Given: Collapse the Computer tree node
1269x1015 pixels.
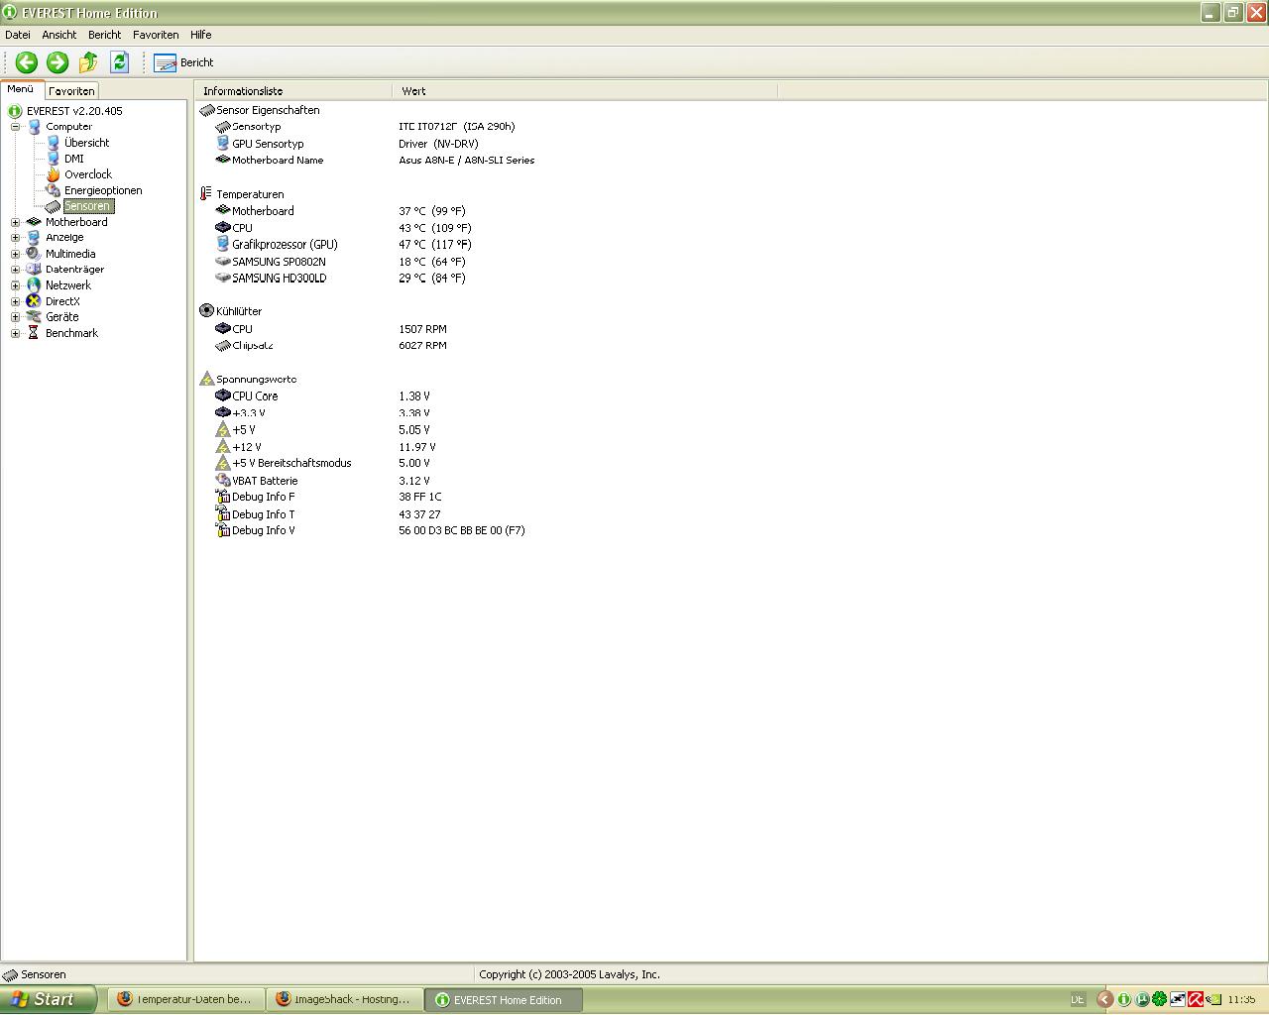Looking at the screenshot, I should pyautogui.click(x=16, y=127).
